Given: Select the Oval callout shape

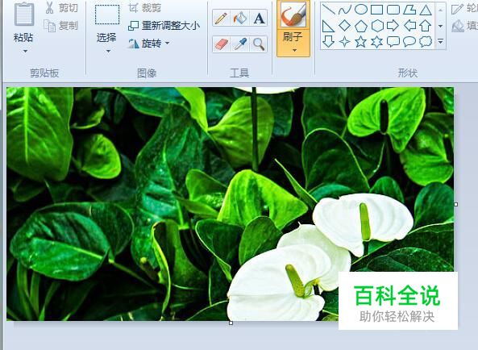Looking at the screenshot, I should pyautogui.click(x=409, y=41).
